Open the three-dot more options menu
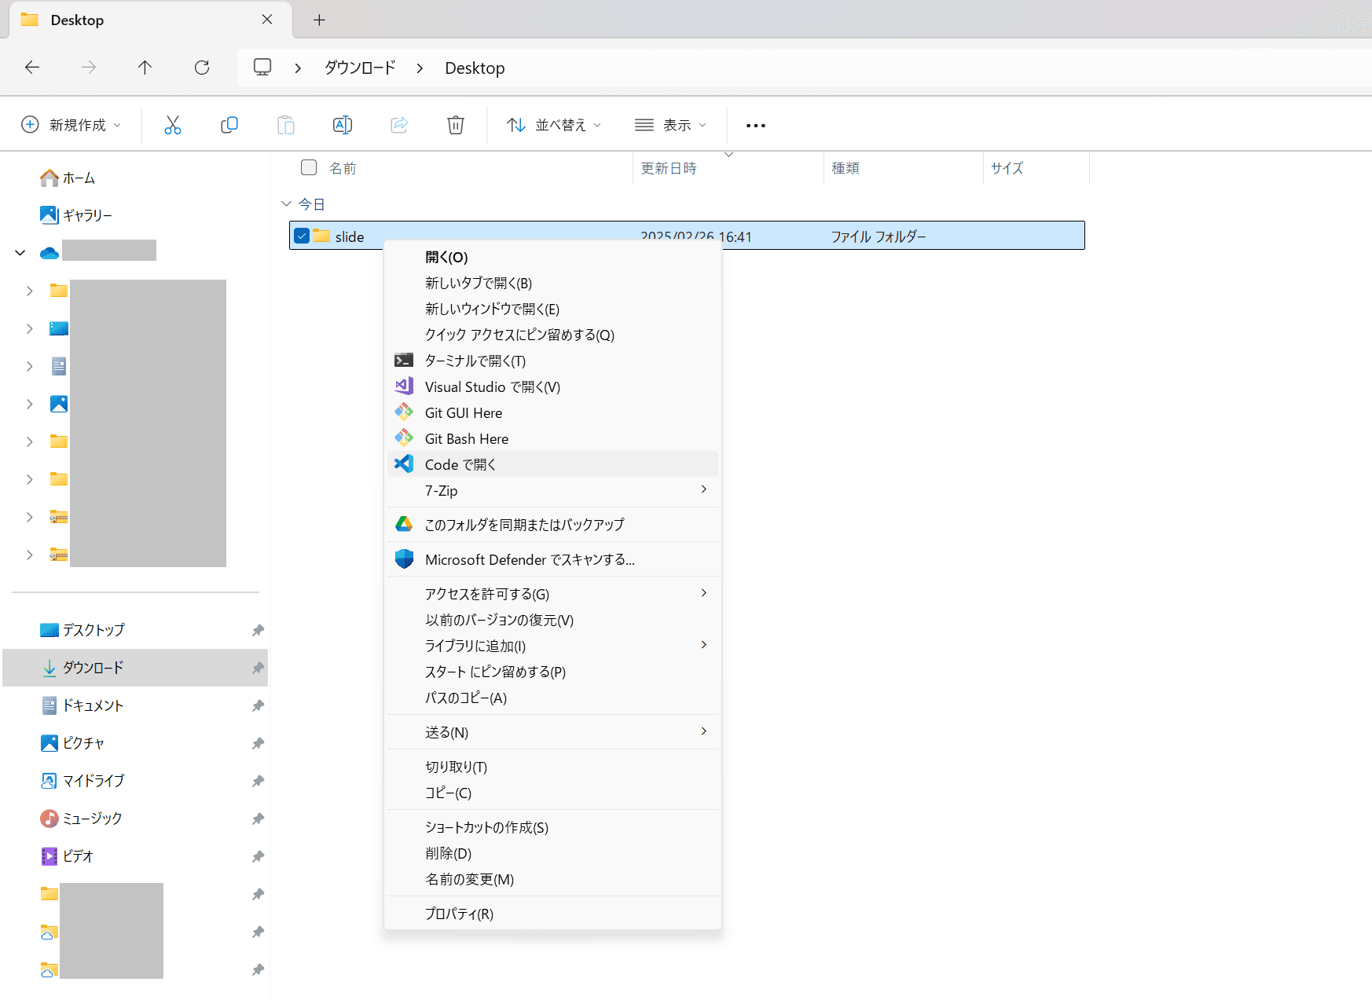Viewport: 1372px width, 1000px height. pos(755,126)
